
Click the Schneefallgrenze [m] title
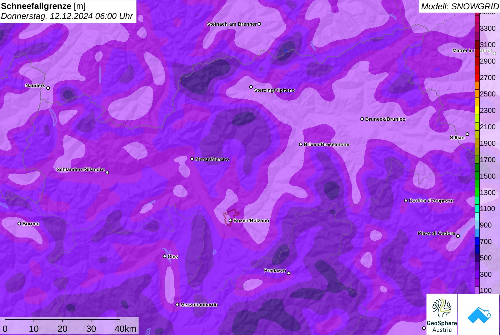43,6
